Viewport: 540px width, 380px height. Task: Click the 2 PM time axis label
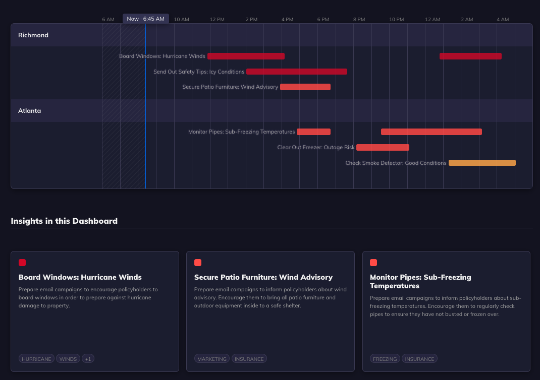point(251,20)
